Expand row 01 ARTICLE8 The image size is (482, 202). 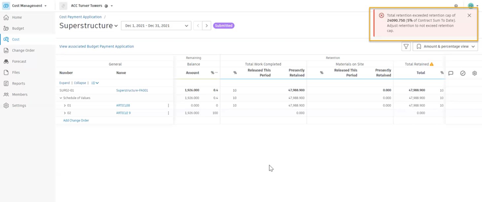tap(65, 106)
